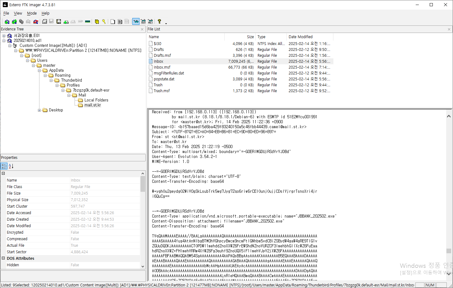Click the Add All Attached Devices icon
The width and height of the screenshot is (453, 288).
click(x=14, y=21)
